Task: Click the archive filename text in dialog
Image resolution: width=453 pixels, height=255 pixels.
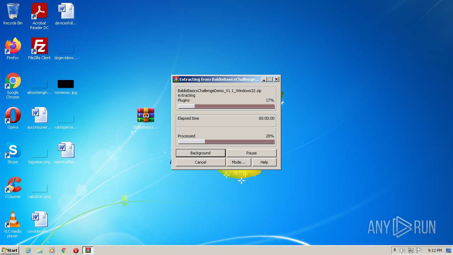Action: point(219,91)
